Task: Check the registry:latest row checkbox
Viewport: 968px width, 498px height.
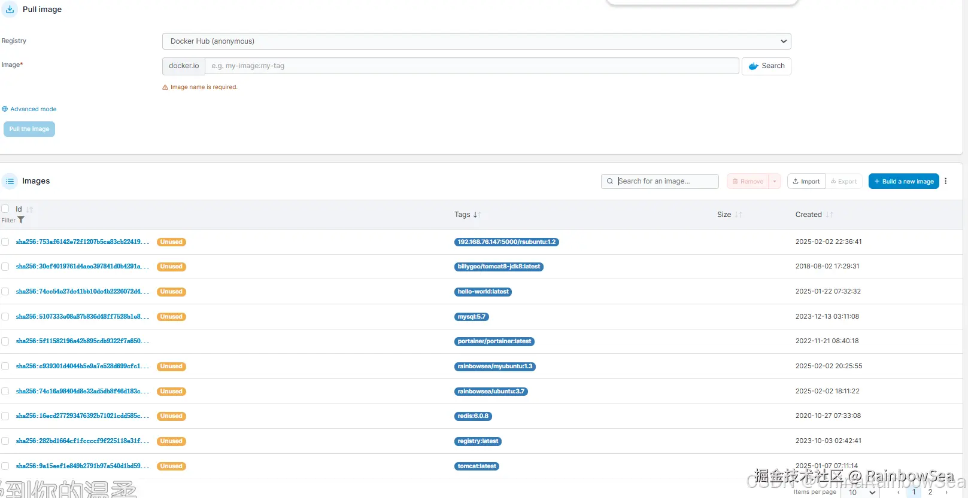Action: pos(5,441)
